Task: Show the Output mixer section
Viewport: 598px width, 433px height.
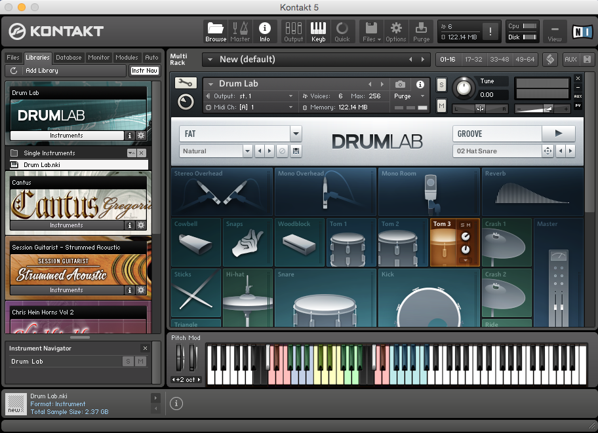Action: point(293,31)
